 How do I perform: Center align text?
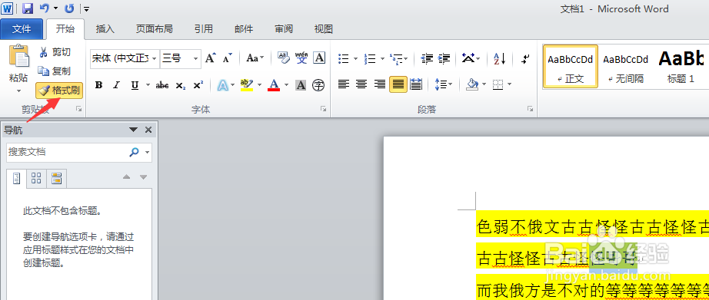point(361,84)
